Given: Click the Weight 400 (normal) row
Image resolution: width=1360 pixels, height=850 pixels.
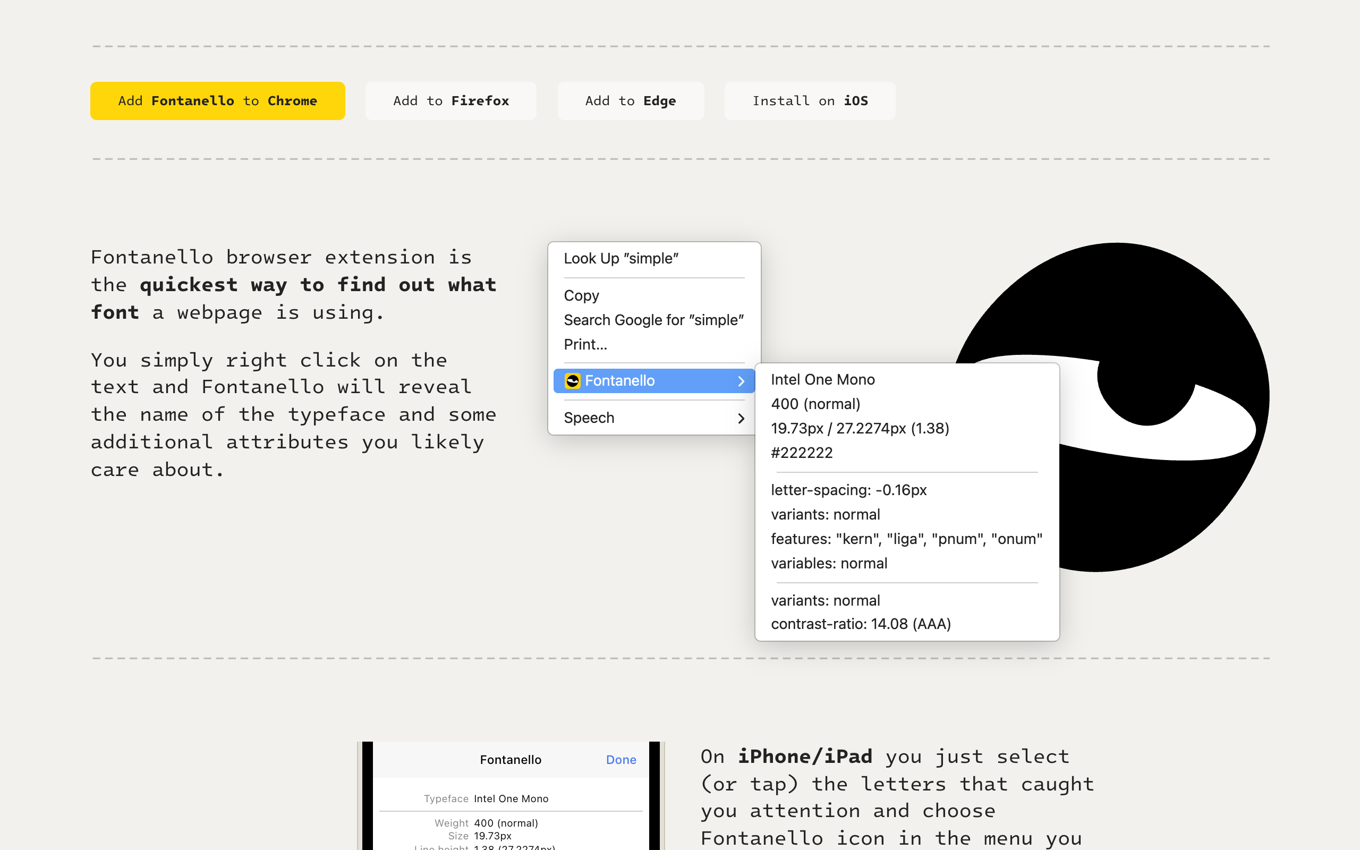Looking at the screenshot, I should click(511, 823).
